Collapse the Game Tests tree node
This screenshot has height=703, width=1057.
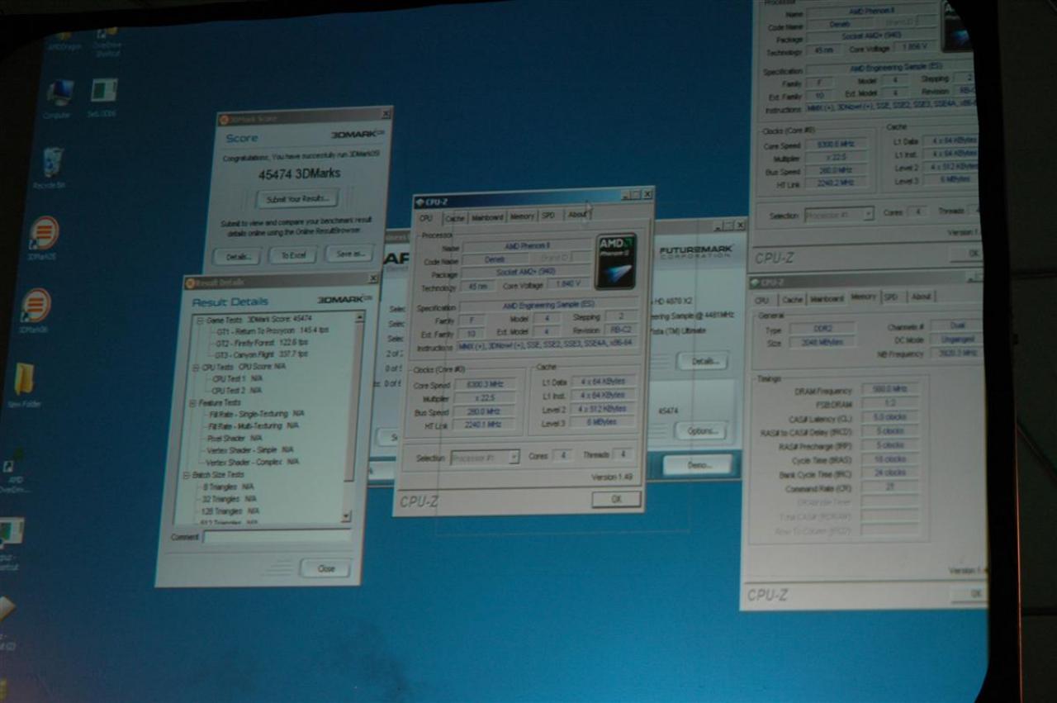click(x=199, y=320)
